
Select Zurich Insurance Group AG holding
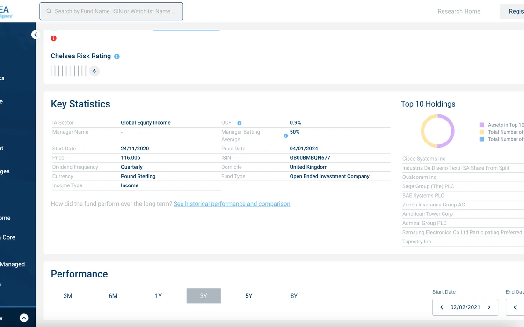coord(434,205)
